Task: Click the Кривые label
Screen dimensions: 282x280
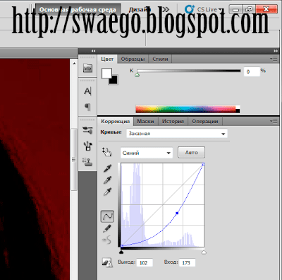Action: pos(111,132)
